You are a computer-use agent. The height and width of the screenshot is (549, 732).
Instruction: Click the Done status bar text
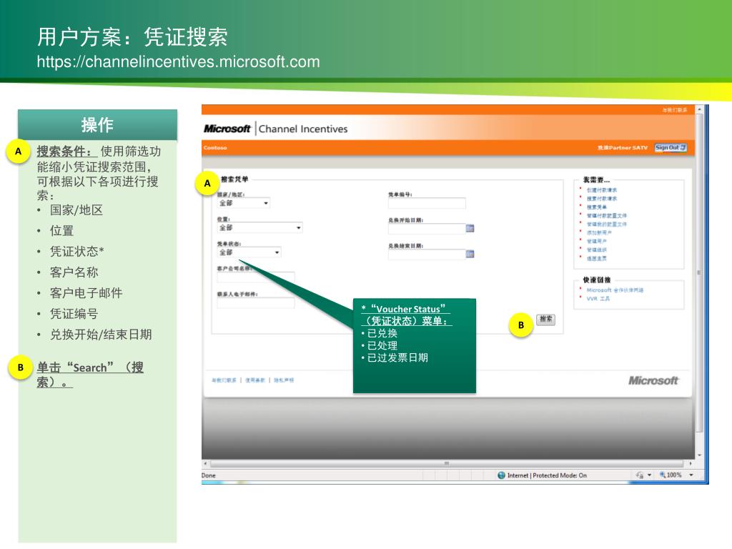(209, 475)
